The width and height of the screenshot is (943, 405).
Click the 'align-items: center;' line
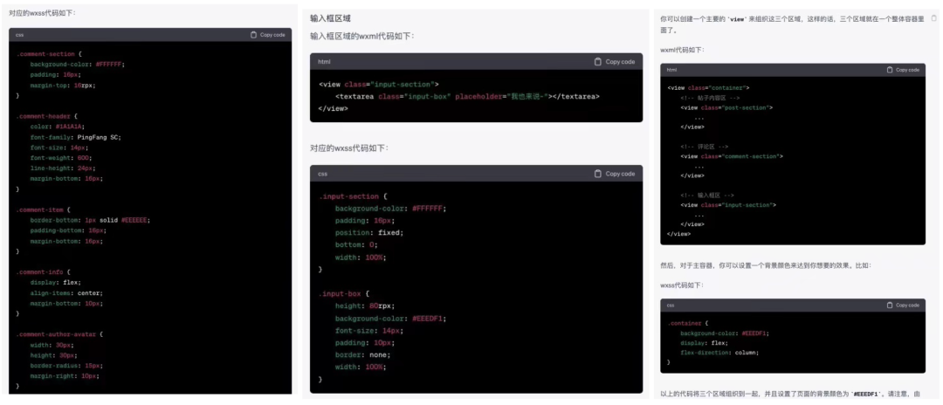tap(66, 292)
